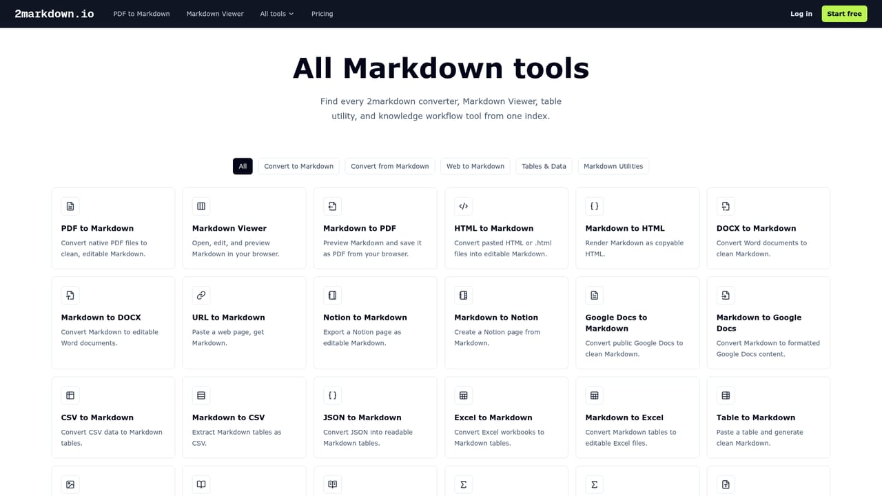This screenshot has width=882, height=496.
Task: Click the JSON to Markdown braces icon
Action: pyautogui.click(x=332, y=395)
